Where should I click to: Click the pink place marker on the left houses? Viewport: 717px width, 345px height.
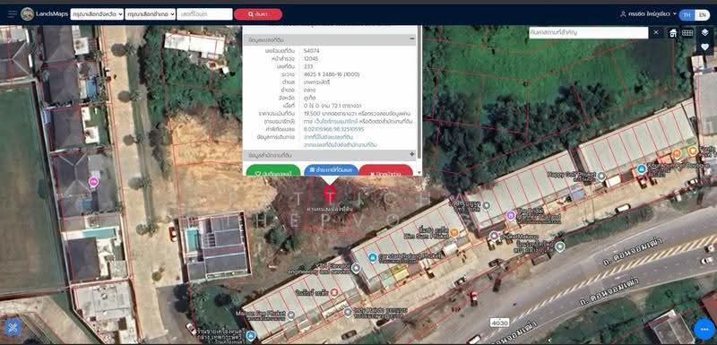[x=93, y=182]
